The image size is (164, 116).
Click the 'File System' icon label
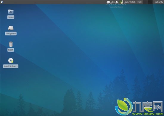11,33
